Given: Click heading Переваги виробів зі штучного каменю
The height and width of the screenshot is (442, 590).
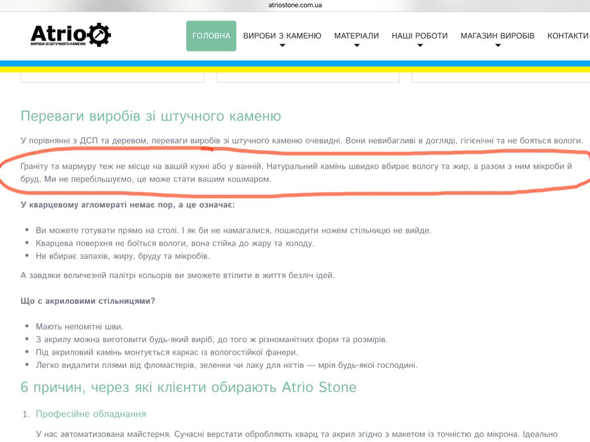Looking at the screenshot, I should [x=150, y=116].
